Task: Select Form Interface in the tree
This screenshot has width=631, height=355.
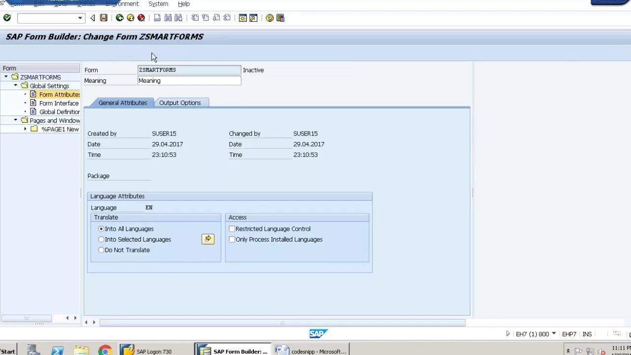Action: click(59, 103)
